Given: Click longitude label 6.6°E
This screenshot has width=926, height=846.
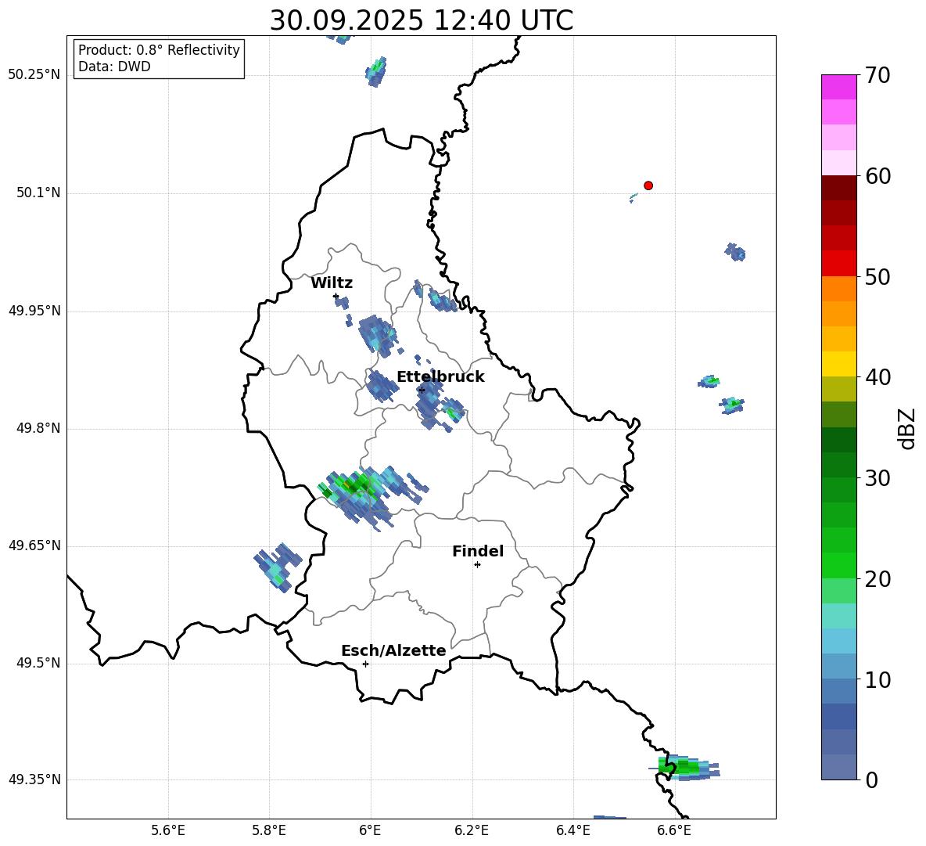Looking at the screenshot, I should click(674, 830).
